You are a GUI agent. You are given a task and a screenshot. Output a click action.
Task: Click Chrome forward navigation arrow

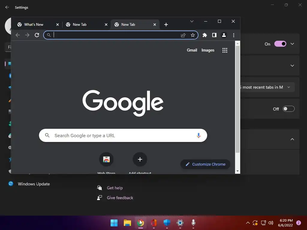(x=27, y=35)
